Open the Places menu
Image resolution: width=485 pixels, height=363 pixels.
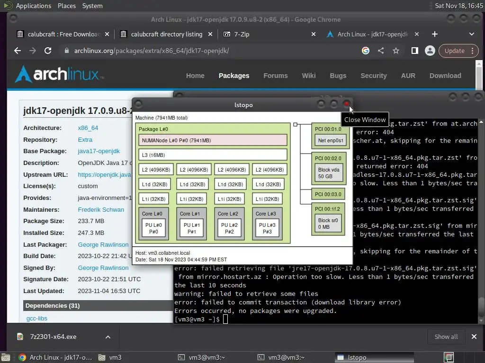pos(67,6)
